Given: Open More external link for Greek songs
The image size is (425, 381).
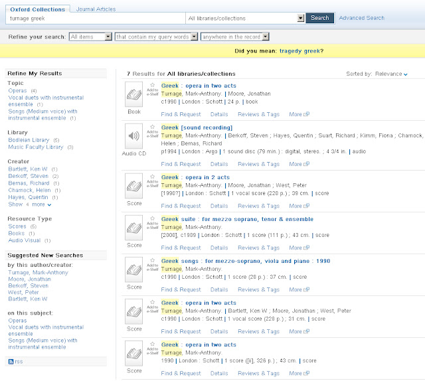Looking at the screenshot, I should point(299,289).
